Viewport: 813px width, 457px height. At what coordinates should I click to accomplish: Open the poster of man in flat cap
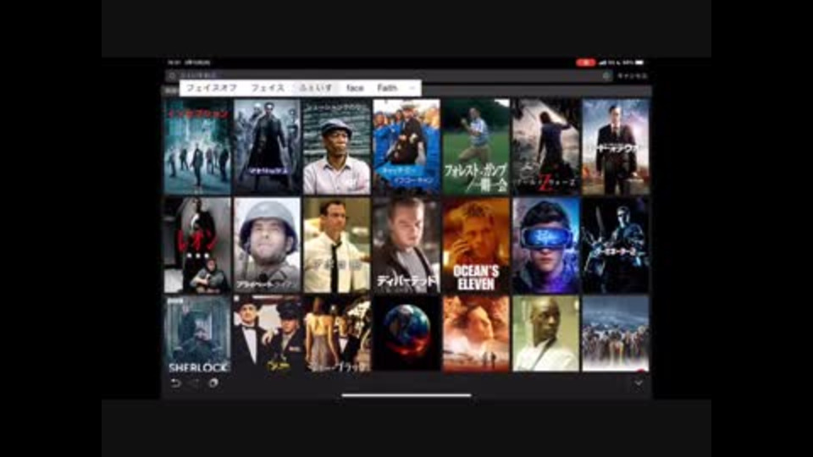coord(337,146)
